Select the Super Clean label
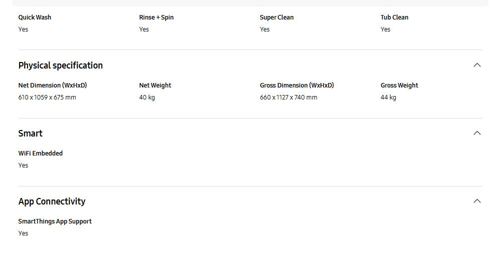The width and height of the screenshot is (497, 257). point(276,17)
